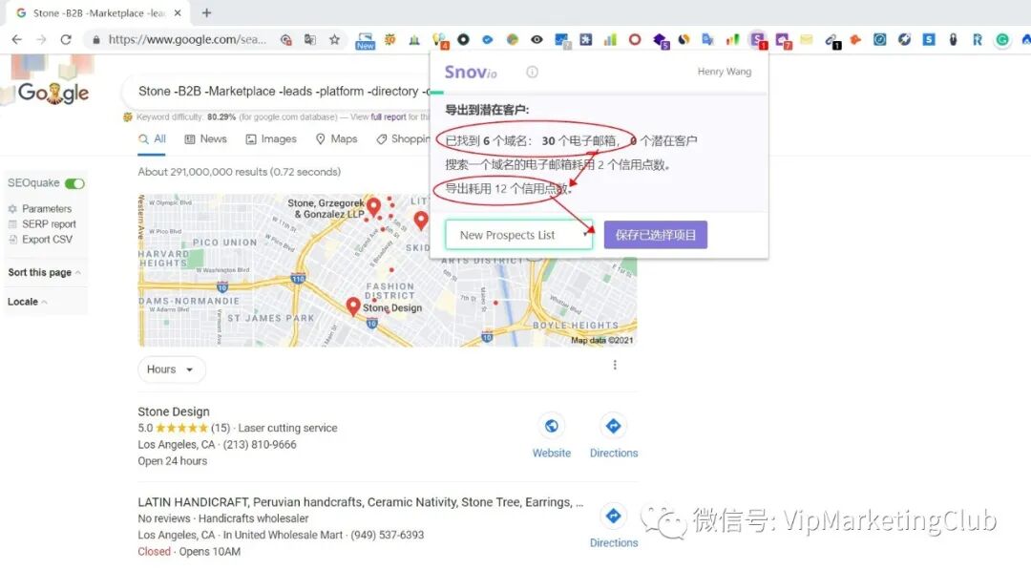This screenshot has width=1031, height=570.
Task: Switch to the News tab
Action: tap(206, 139)
